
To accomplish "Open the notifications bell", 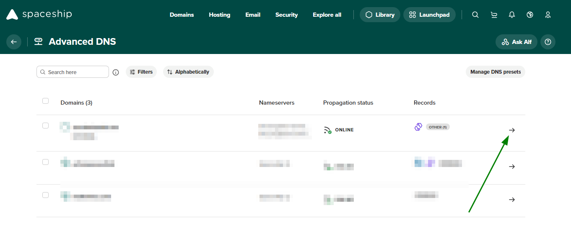I will pyautogui.click(x=512, y=15).
